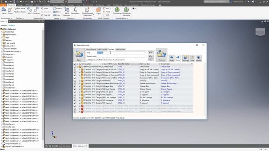Image resolution: width=269 pixels, height=151 pixels.
Task: Click the Place component icon
Action: tap(4, 11)
